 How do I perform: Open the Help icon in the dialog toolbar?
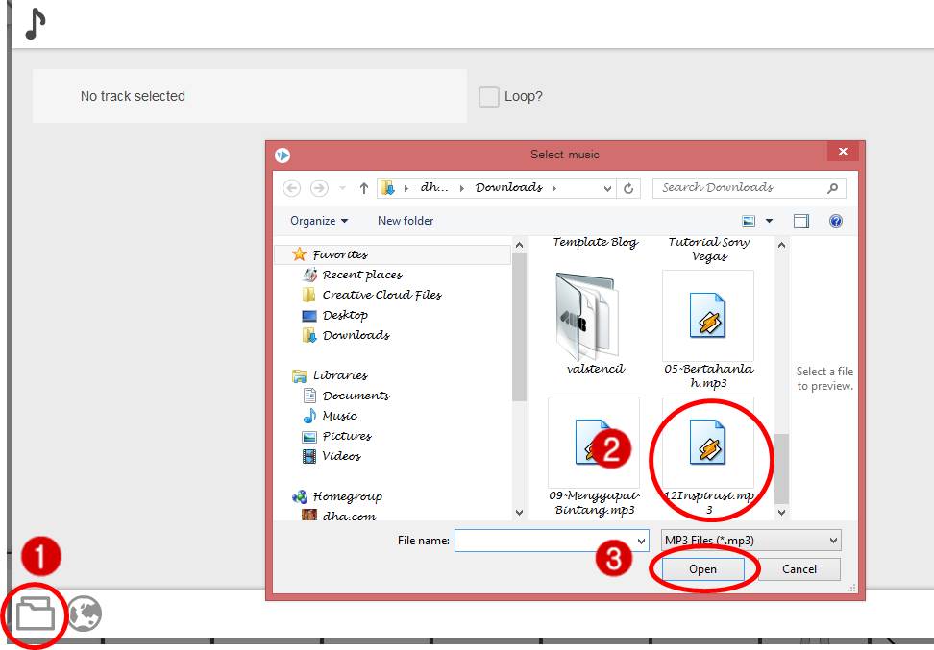pyautogui.click(x=835, y=221)
